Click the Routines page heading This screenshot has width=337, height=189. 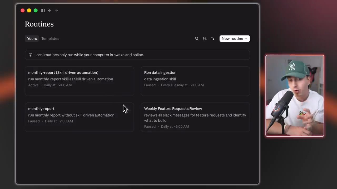[x=39, y=24]
